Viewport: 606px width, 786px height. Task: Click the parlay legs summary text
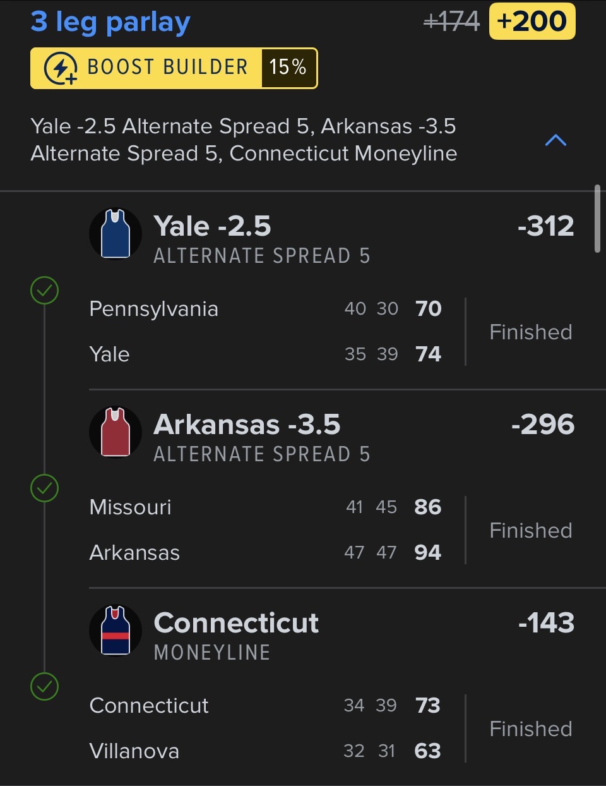244,140
